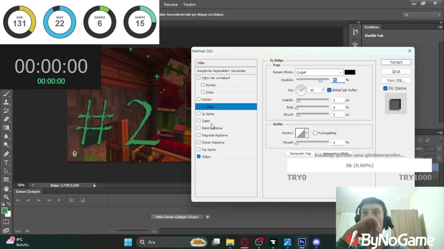Image resolution: width=444 pixels, height=249 pixels.
Task: Change screen mode icon in toolbar
Action: tap(6, 230)
